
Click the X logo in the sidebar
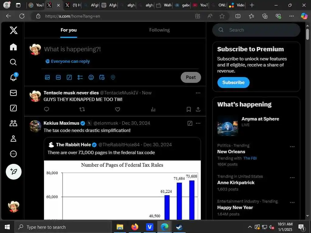(x=13, y=30)
